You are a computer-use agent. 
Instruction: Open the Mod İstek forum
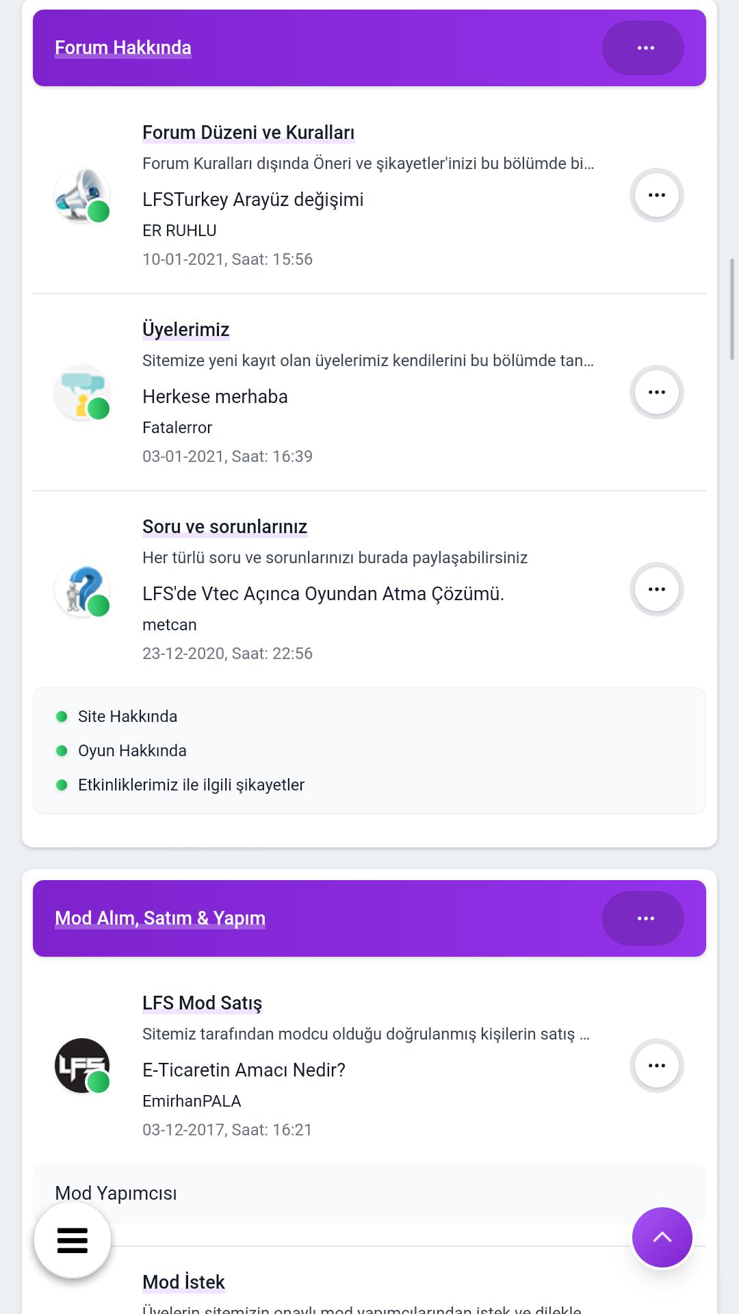click(x=183, y=1282)
